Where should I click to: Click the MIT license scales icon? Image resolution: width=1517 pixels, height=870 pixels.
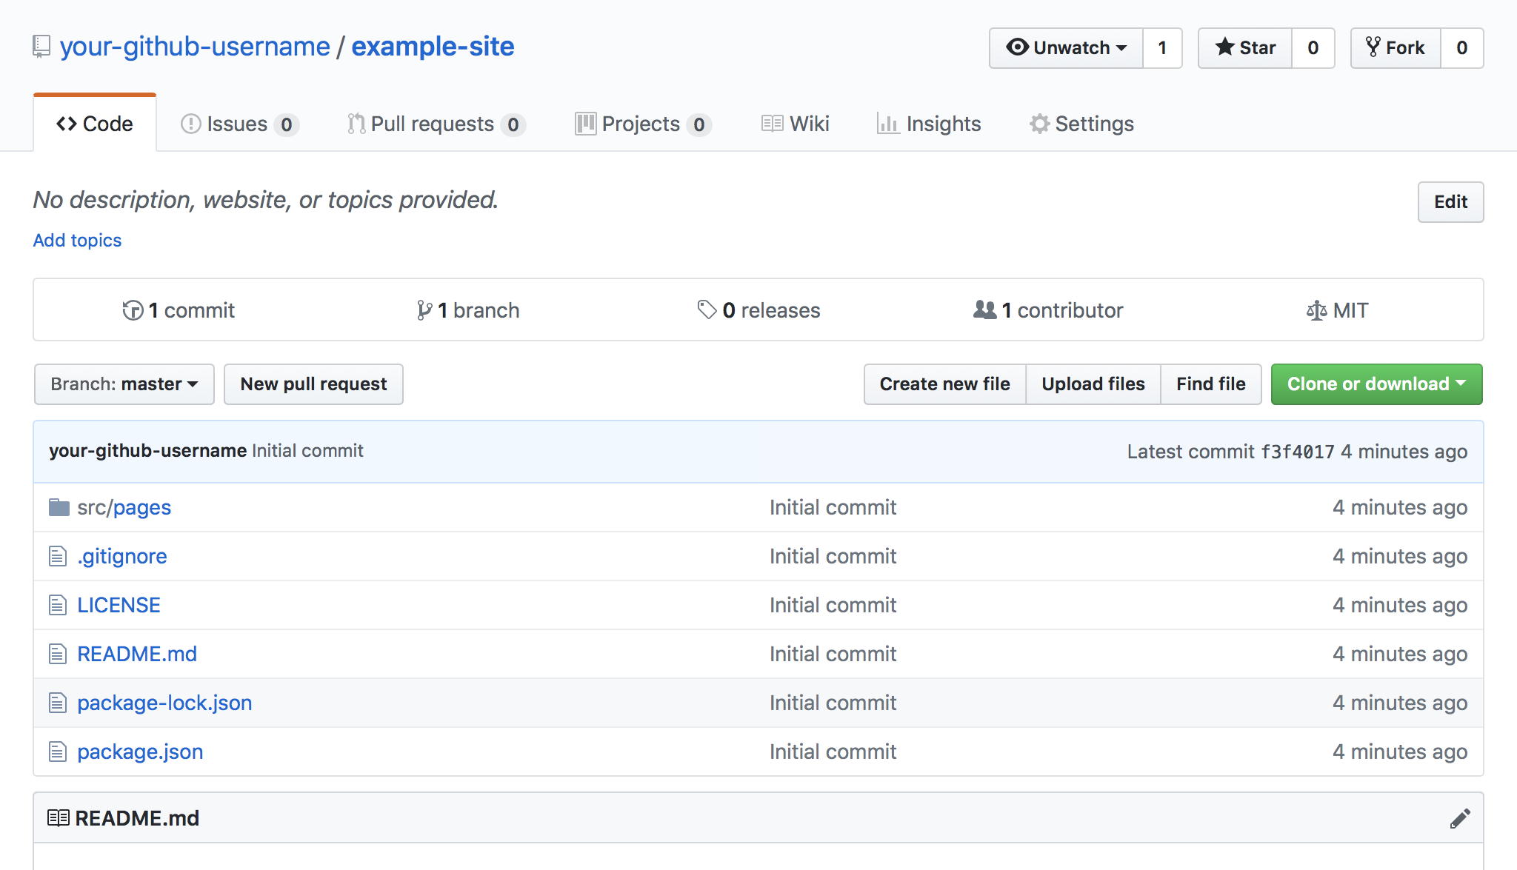click(1317, 310)
